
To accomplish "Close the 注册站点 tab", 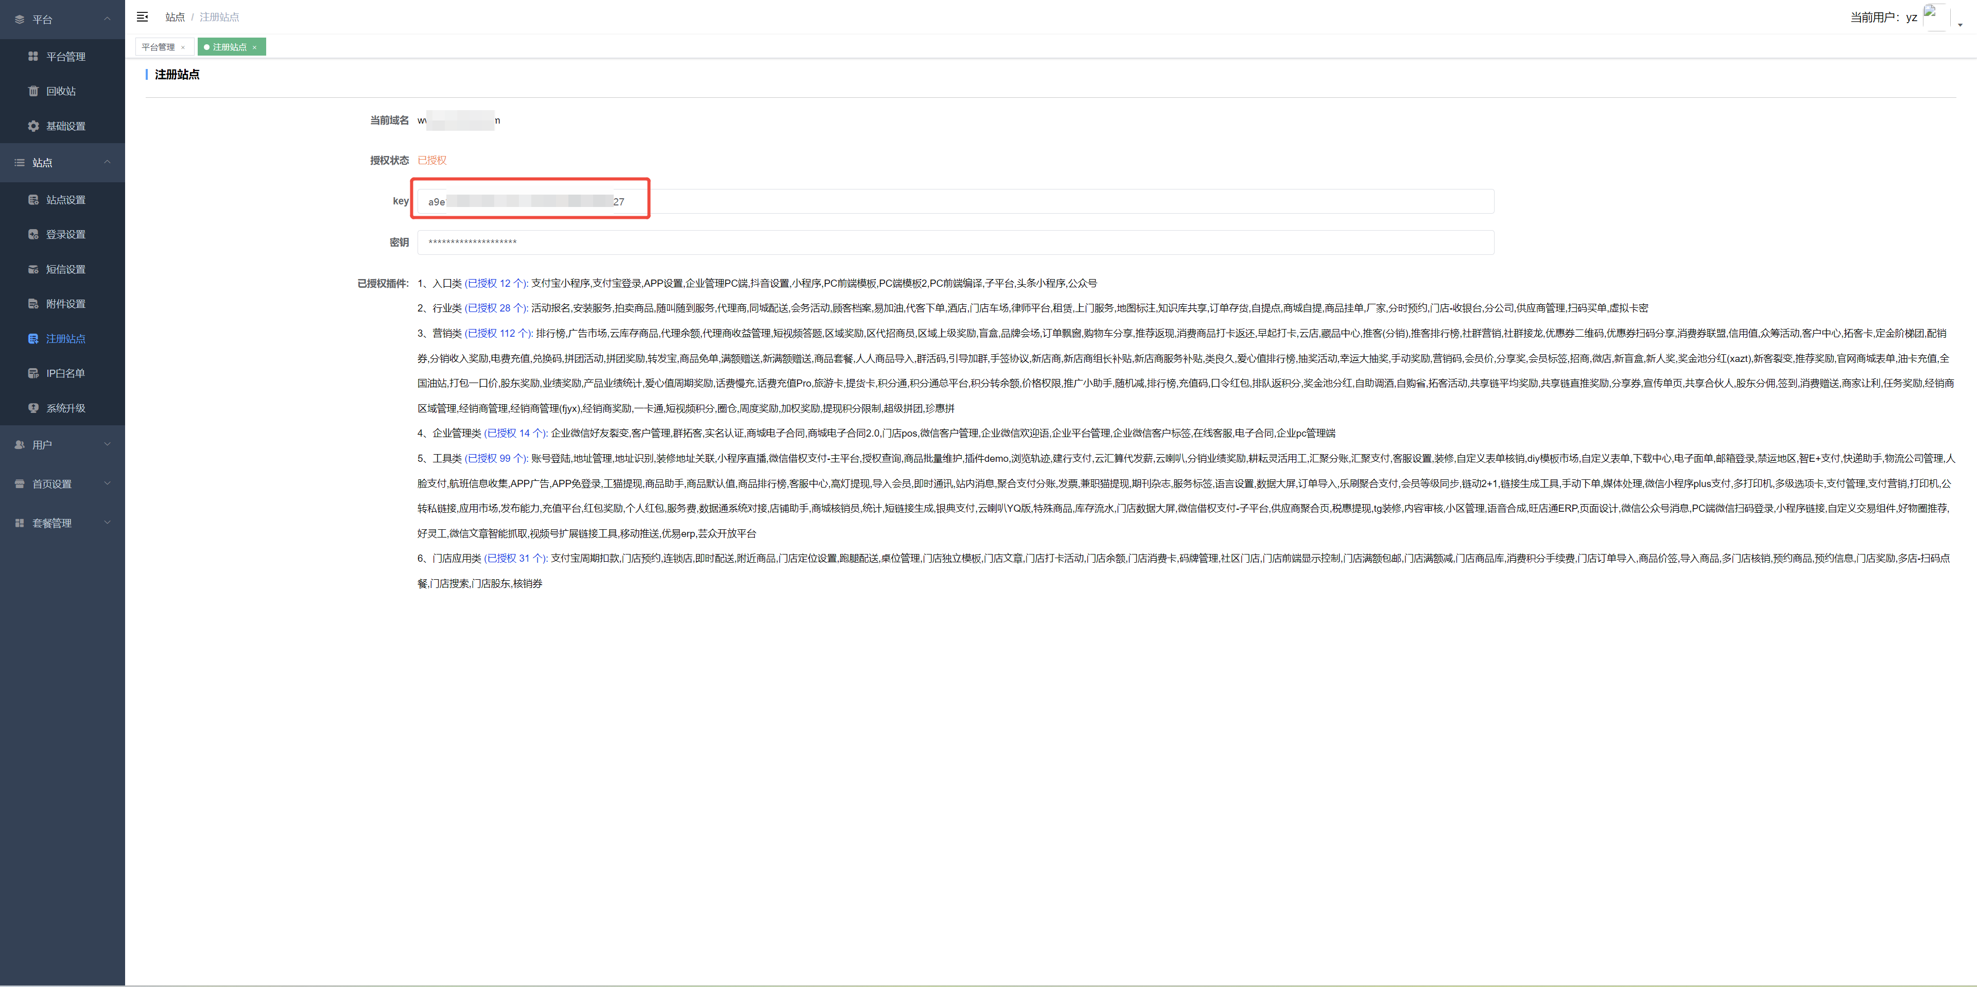I will (x=255, y=47).
